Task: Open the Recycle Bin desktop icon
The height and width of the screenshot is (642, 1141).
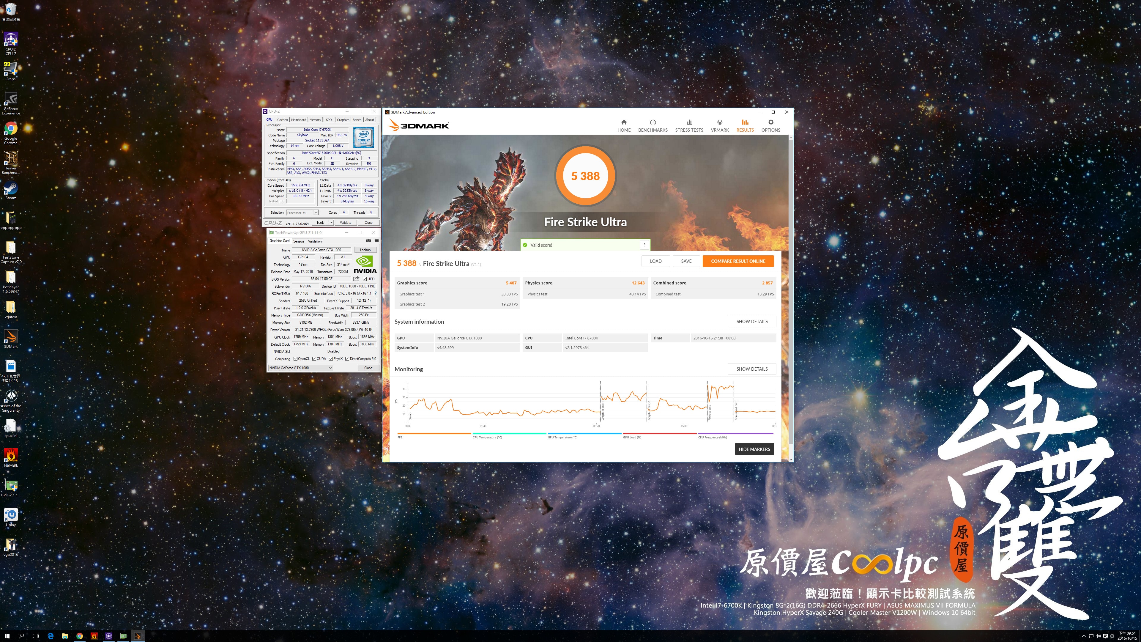Action: coord(11,12)
